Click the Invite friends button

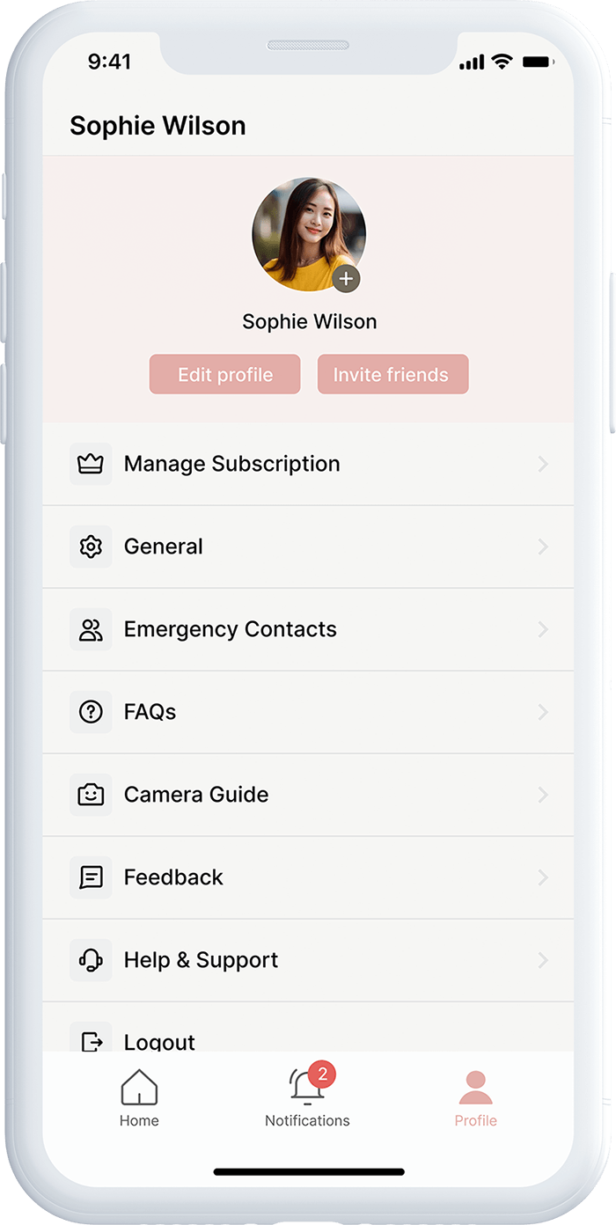pos(392,375)
